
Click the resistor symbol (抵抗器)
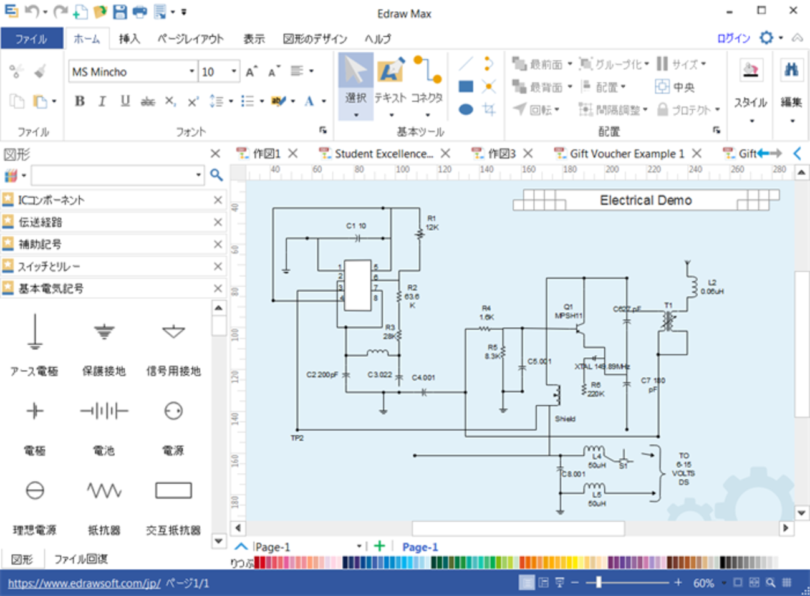tap(104, 491)
